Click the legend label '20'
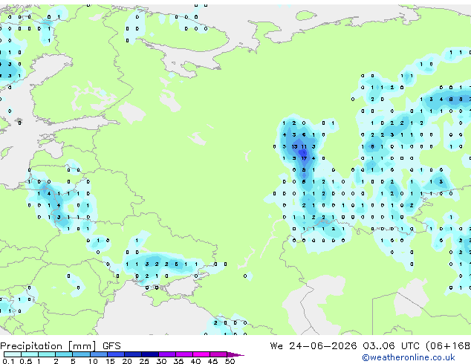471x364 pixels. click(x=127, y=361)
